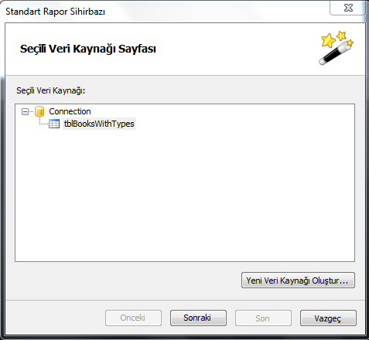Click the white header banner background
369x340 pixels.
click(232, 49)
